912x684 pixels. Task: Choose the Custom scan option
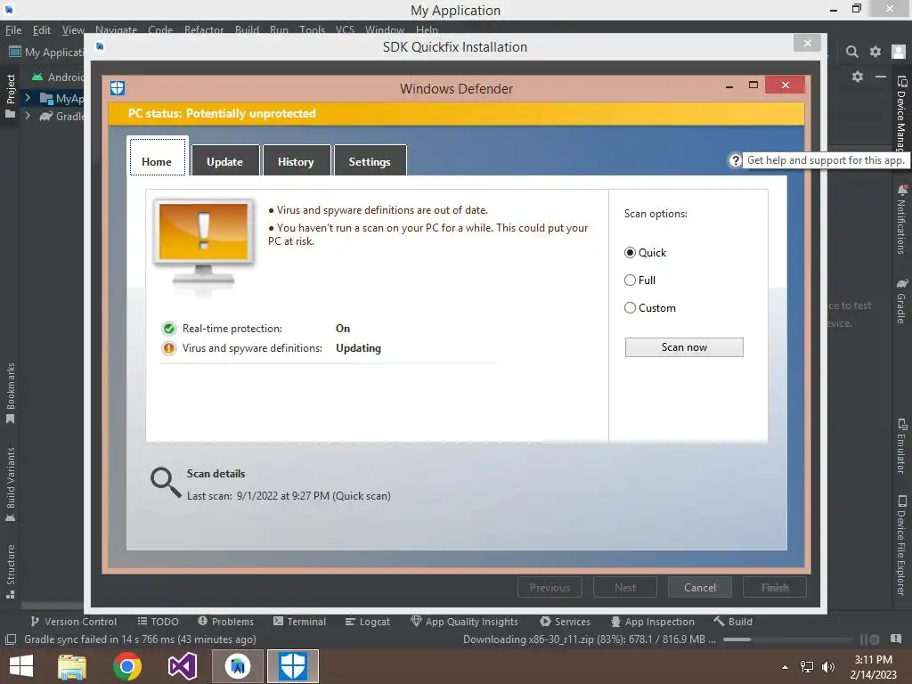tap(630, 307)
